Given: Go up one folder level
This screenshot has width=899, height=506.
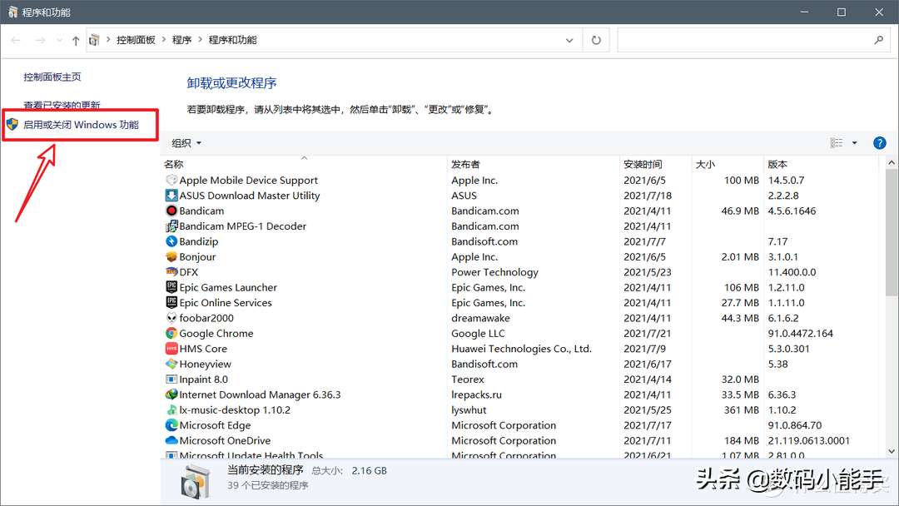Looking at the screenshot, I should coord(76,40).
